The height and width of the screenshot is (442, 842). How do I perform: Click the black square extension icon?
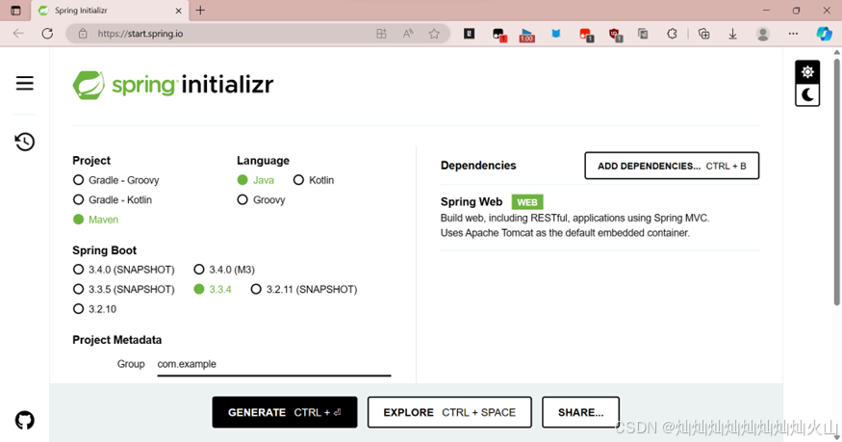point(469,34)
